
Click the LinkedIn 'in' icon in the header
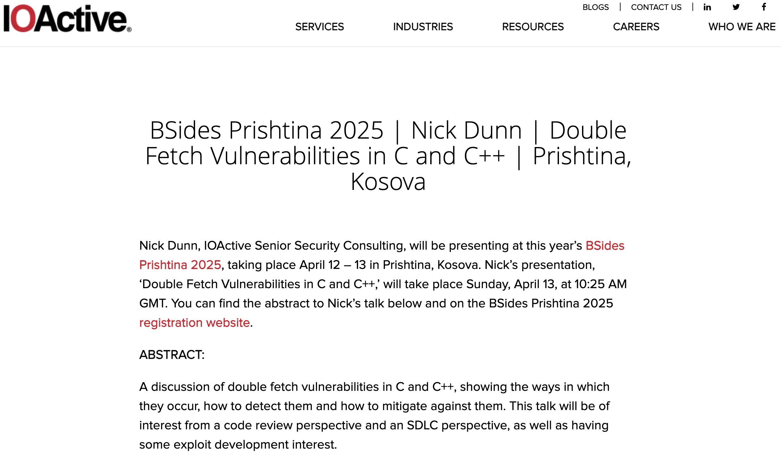(707, 7)
